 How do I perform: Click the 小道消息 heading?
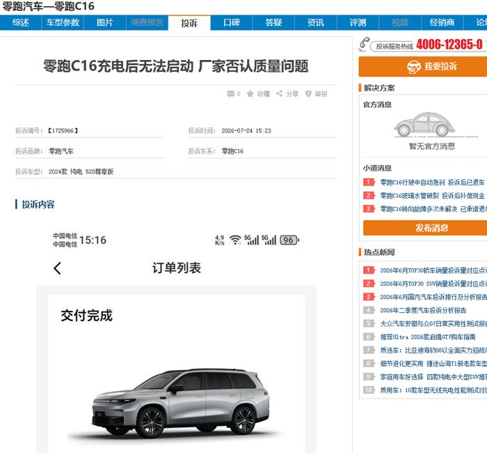pyautogui.click(x=377, y=169)
